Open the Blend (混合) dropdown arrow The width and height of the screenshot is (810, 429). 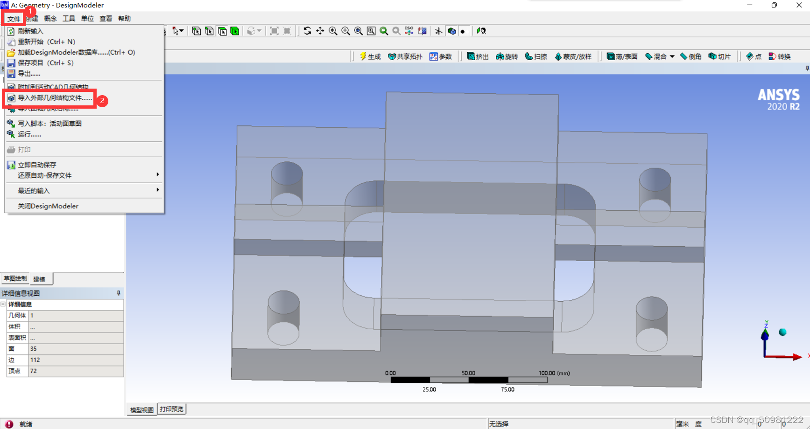point(672,56)
